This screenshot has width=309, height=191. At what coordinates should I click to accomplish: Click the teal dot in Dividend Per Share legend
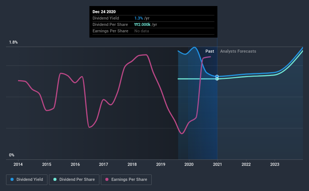pyautogui.click(x=55, y=179)
